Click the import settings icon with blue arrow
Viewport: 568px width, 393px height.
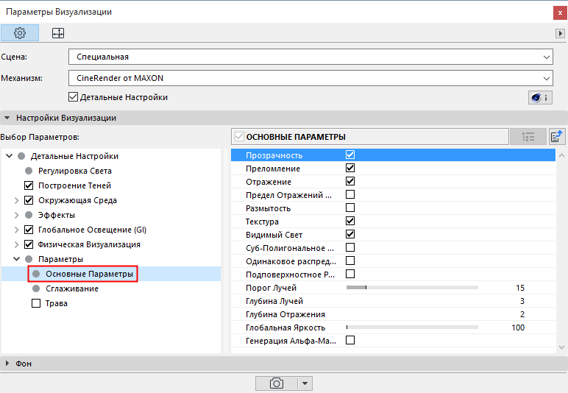(557, 137)
